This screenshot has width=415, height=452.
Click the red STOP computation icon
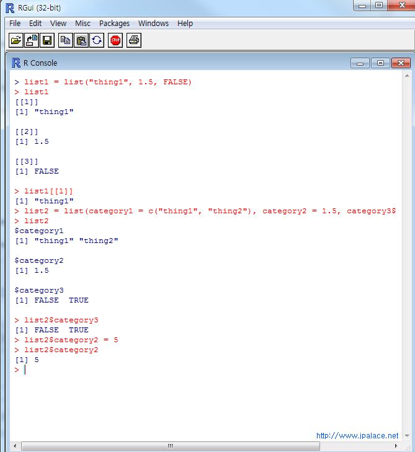coord(115,40)
